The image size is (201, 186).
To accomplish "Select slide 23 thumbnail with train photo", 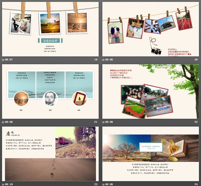I will coord(50,154).
